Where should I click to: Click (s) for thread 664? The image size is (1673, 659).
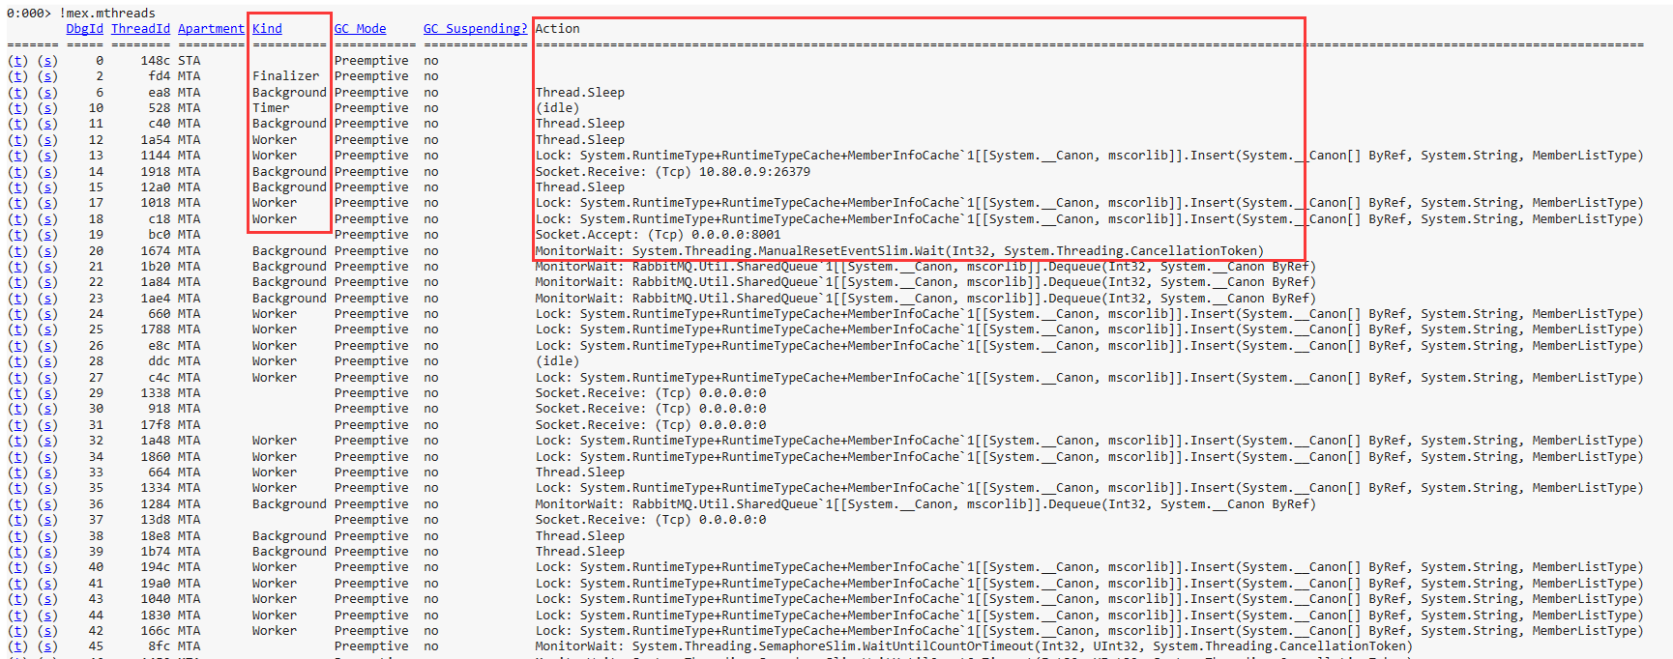[47, 473]
